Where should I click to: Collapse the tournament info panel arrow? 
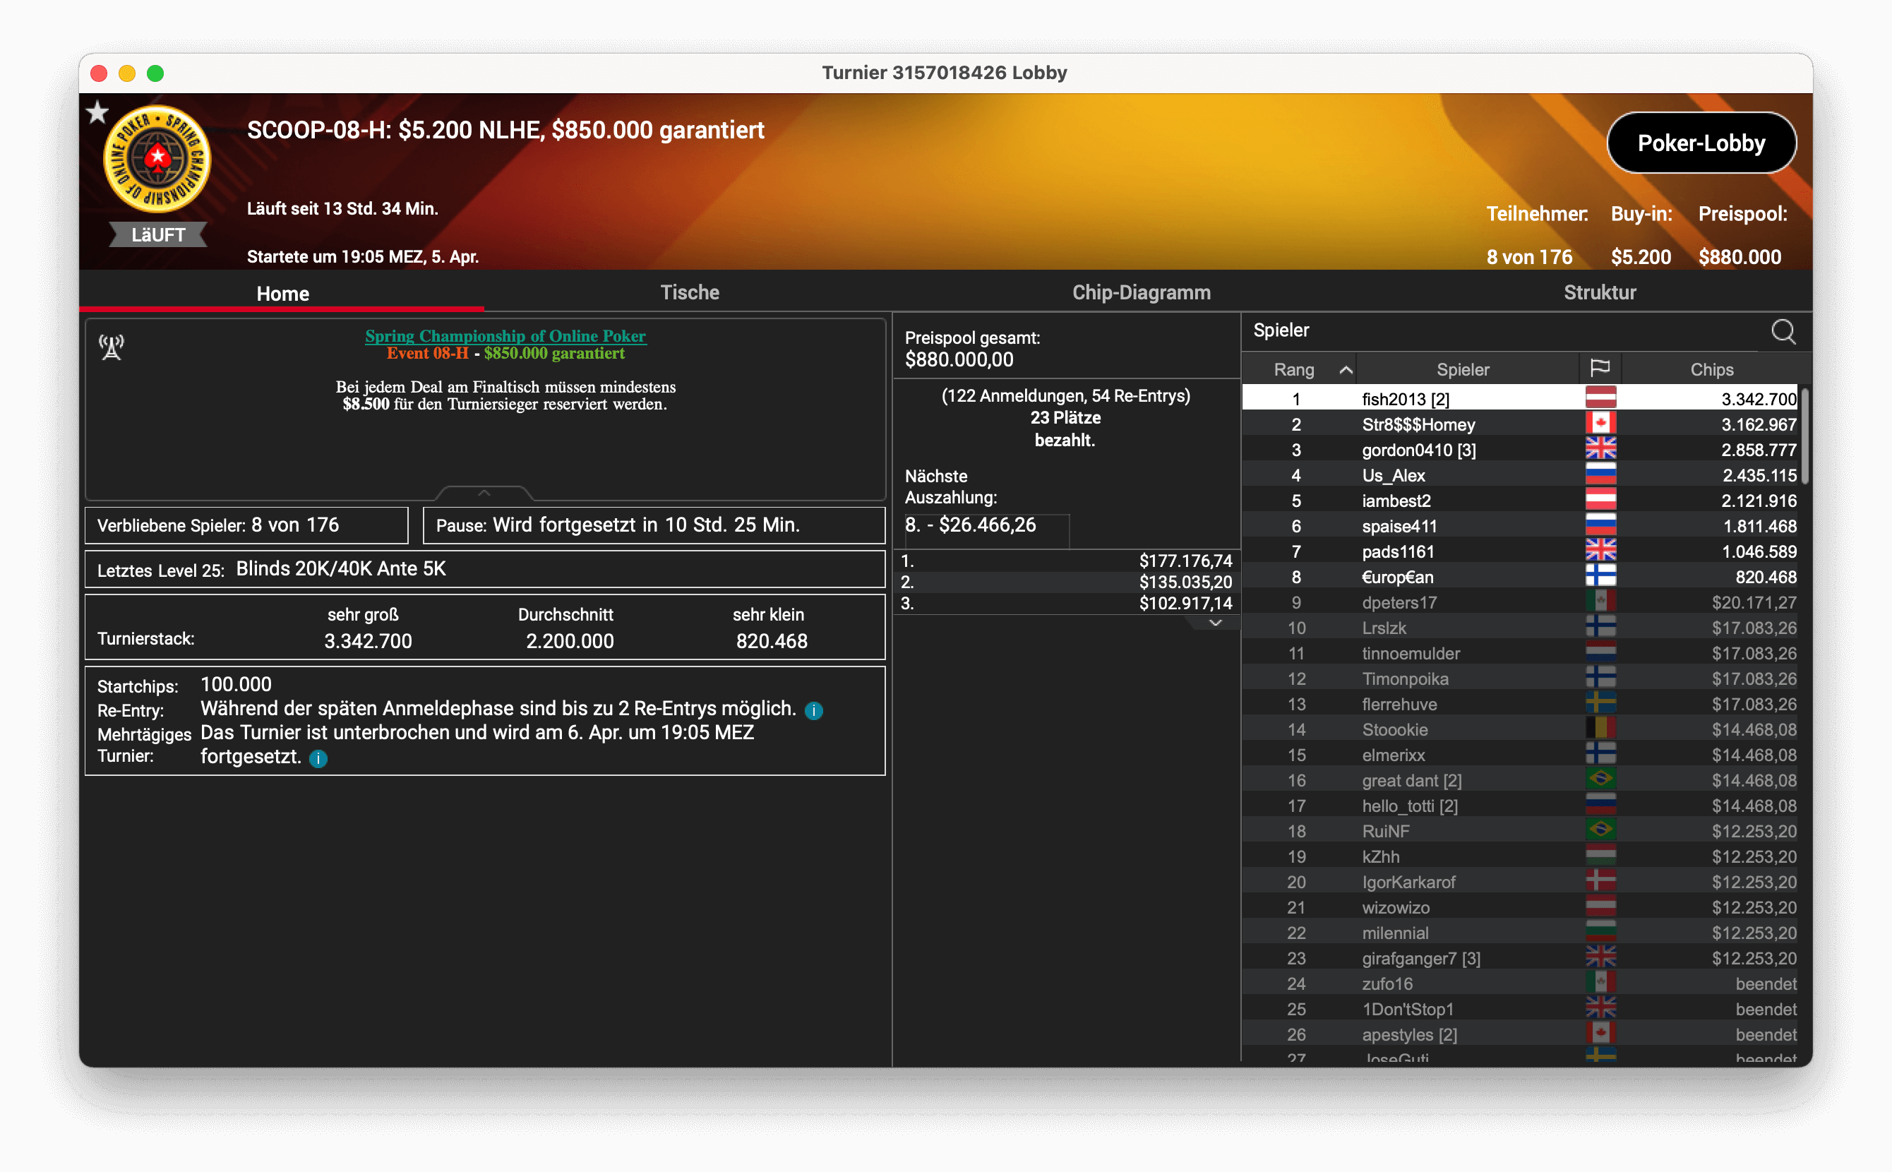(x=484, y=493)
